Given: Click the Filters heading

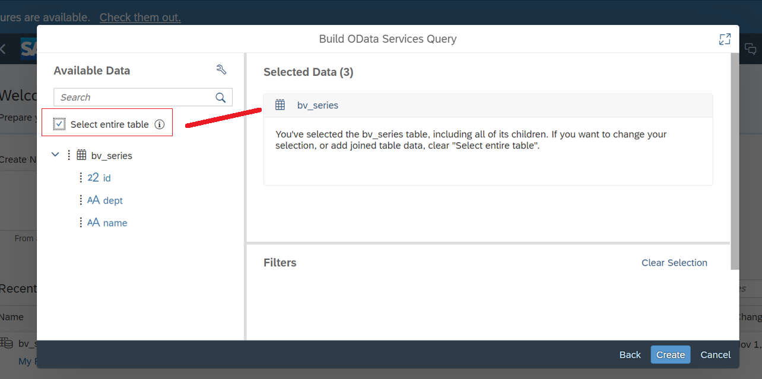Looking at the screenshot, I should point(280,262).
